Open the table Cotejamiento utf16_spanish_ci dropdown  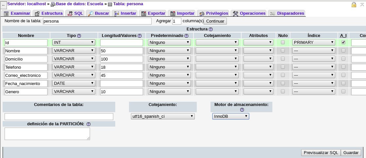(x=163, y=116)
